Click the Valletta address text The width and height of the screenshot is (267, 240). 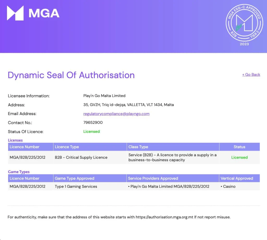(x=129, y=105)
